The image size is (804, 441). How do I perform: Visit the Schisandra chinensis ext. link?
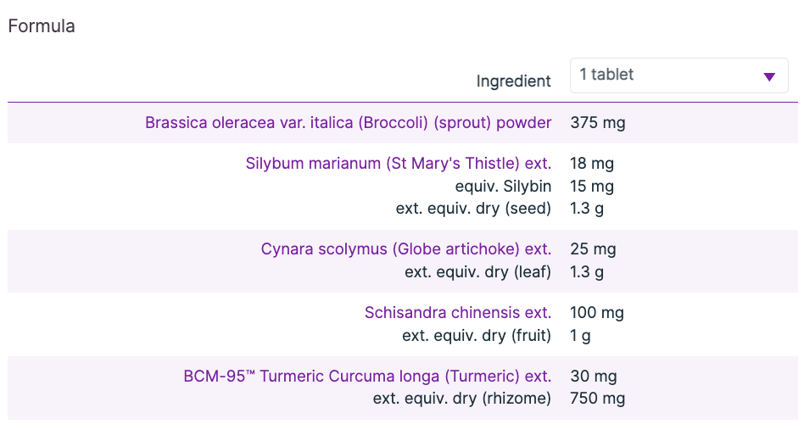tap(457, 313)
